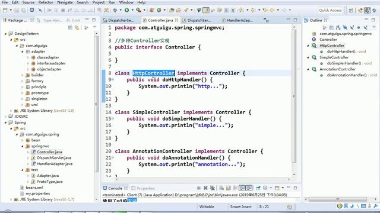
Task: Open Package Explorer View Menu arrow
Action: (94, 27)
